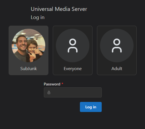This screenshot has width=145, height=129.
Task: Focus the Password input field
Action: 73,92
